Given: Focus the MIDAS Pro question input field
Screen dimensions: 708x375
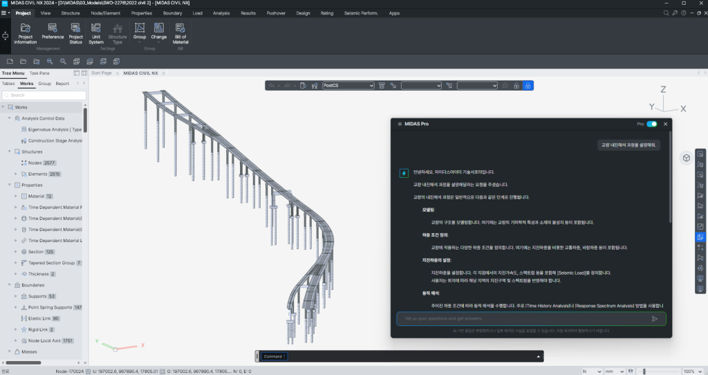Looking at the screenshot, I should coord(531,318).
